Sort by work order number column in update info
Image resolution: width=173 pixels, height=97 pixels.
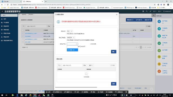pos(60,69)
